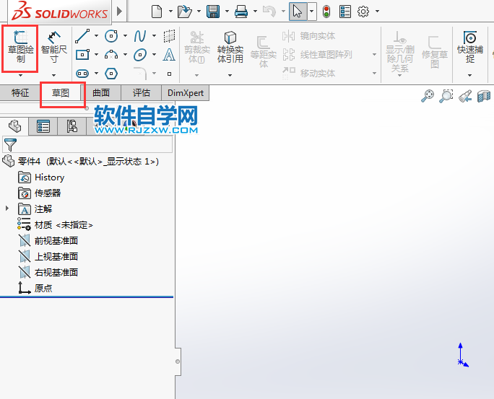The image size is (494, 399).
Task: Open the File Properties list icon
Action: coord(345,12)
